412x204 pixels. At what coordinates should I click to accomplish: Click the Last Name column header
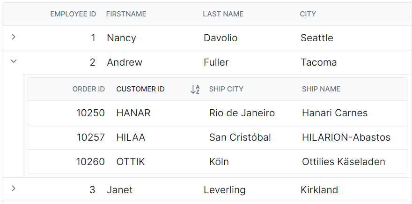[223, 14]
